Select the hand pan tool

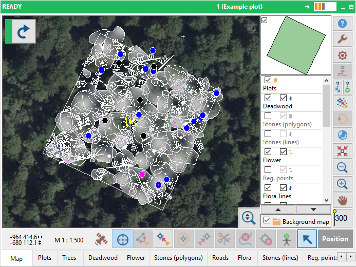tap(342, 199)
